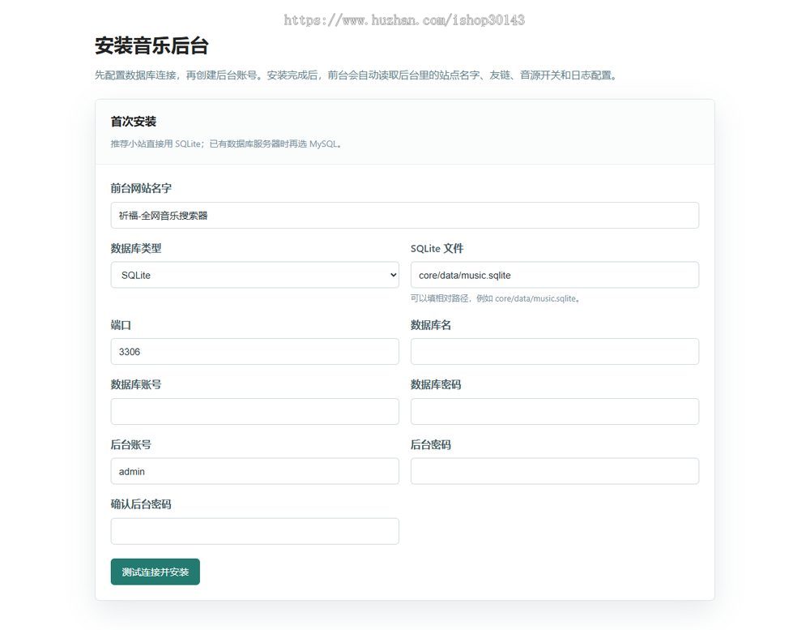This screenshot has width=810, height=630.
Task: Click the 数据库账号 input field
Action: (254, 411)
